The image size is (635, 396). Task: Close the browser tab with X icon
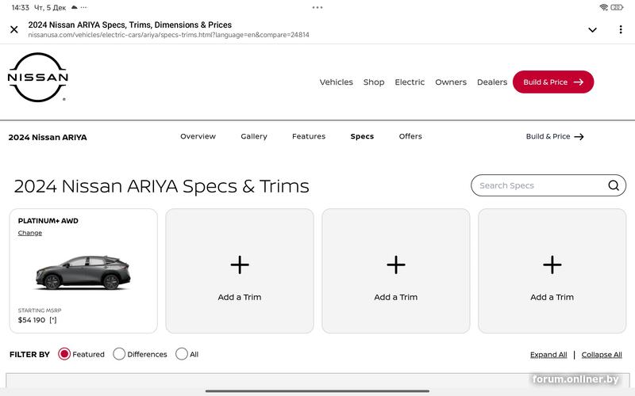14,29
